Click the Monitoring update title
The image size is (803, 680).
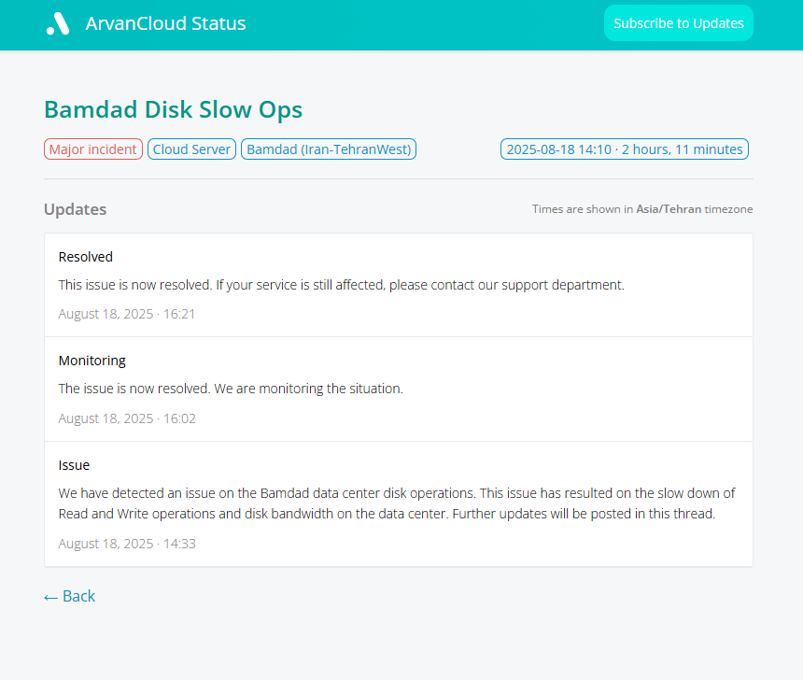92,361
